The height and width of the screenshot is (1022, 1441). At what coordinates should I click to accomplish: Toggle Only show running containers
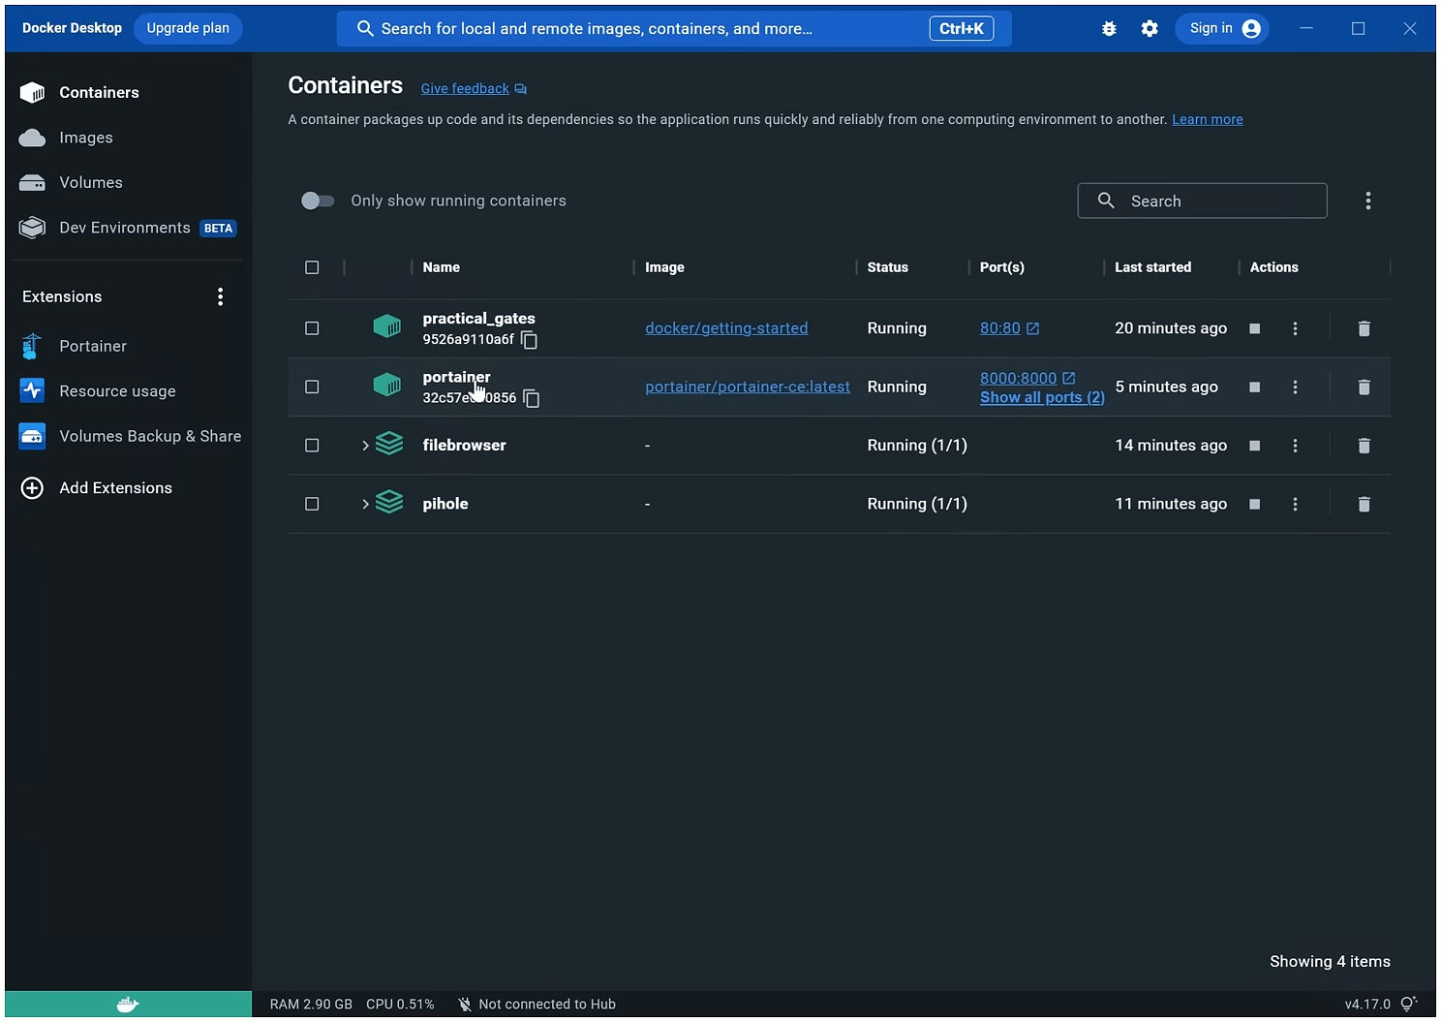318,201
